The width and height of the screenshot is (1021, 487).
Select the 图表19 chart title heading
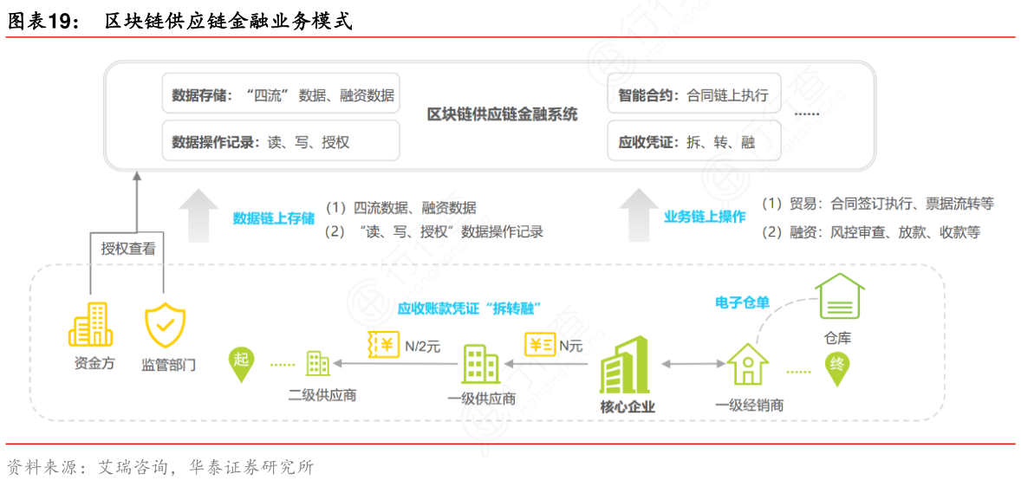pos(179,23)
